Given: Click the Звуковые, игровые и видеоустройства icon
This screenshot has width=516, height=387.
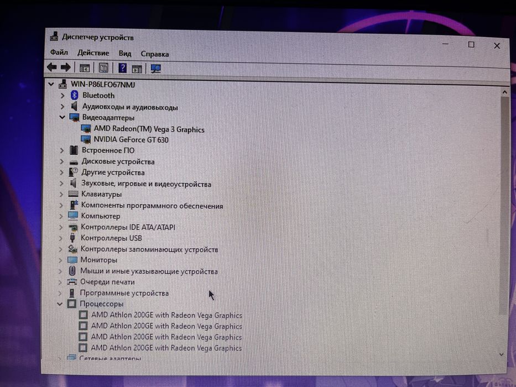Looking at the screenshot, I should (73, 183).
